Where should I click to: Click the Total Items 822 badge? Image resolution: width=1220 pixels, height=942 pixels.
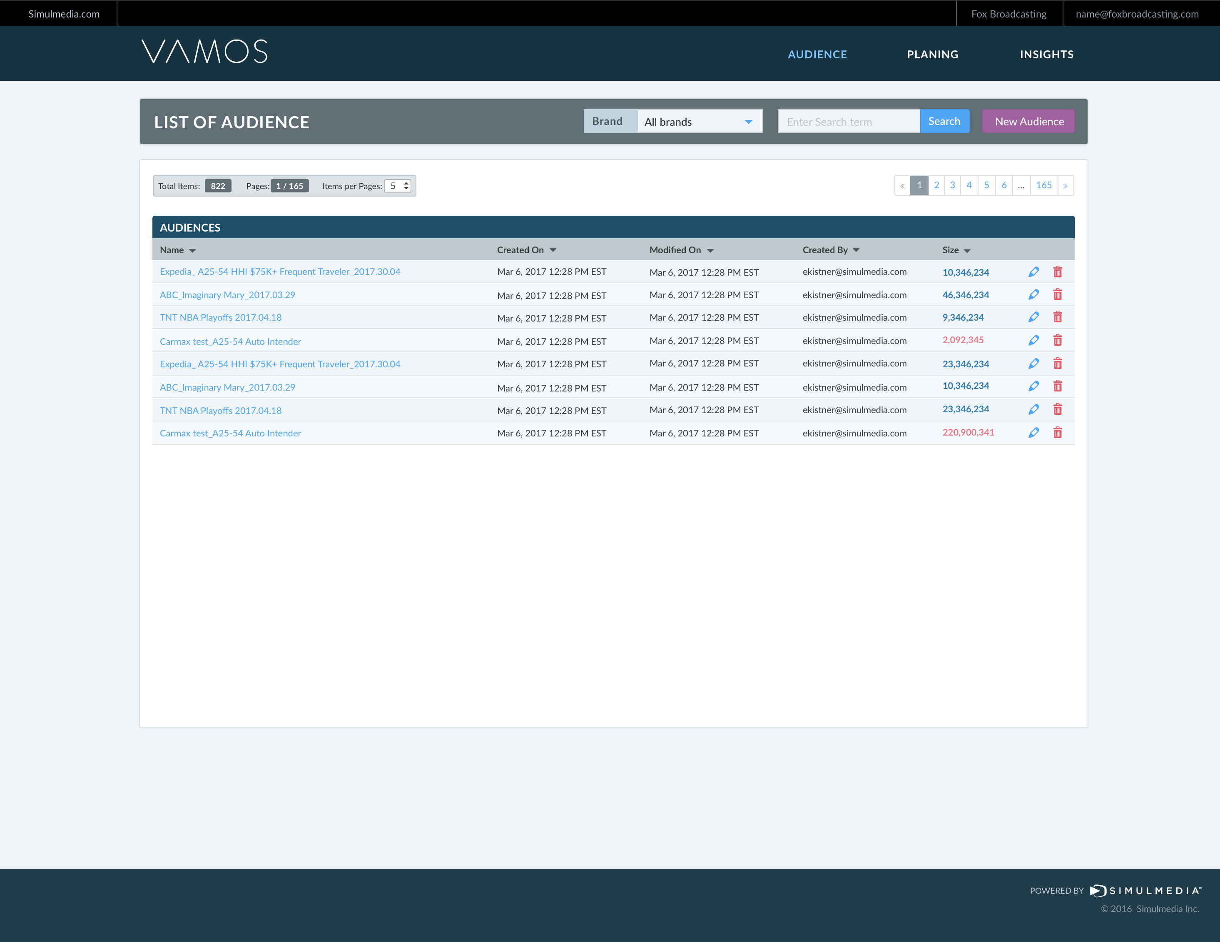point(218,186)
